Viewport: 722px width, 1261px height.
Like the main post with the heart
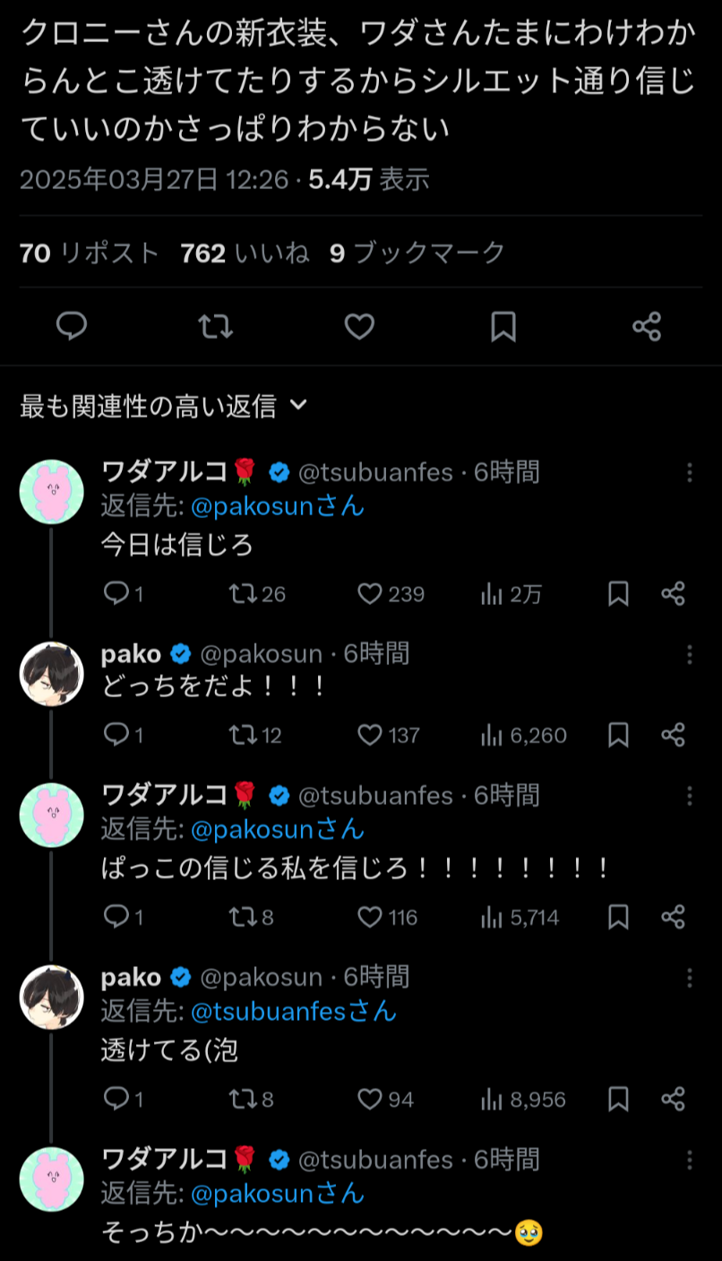tap(359, 327)
